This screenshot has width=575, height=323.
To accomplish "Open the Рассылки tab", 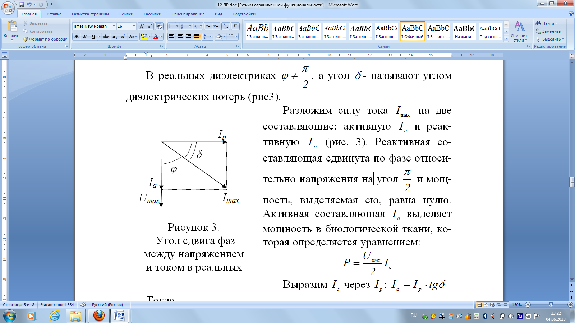I will coord(152,14).
